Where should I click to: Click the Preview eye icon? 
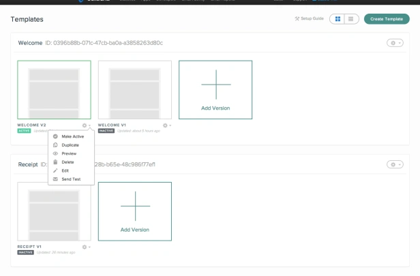tap(55, 153)
